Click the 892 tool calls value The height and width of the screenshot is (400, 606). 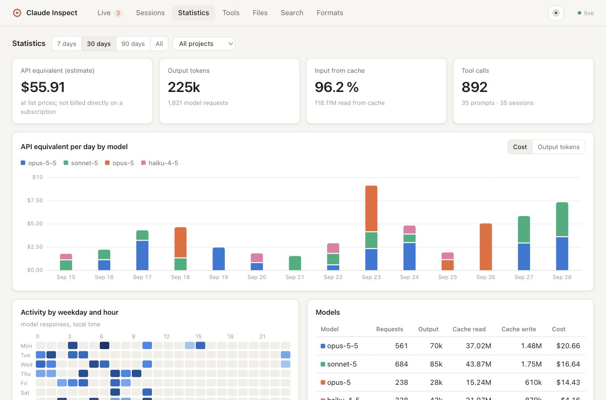click(x=475, y=87)
